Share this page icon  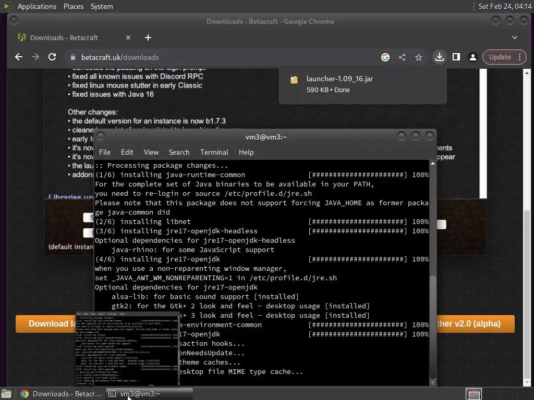tap(402, 57)
